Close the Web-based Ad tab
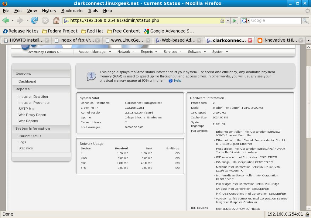 [x=199, y=40]
